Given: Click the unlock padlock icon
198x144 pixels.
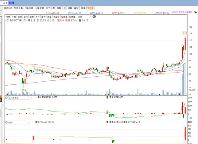Looking at the screenshot, I should click(195, 12).
